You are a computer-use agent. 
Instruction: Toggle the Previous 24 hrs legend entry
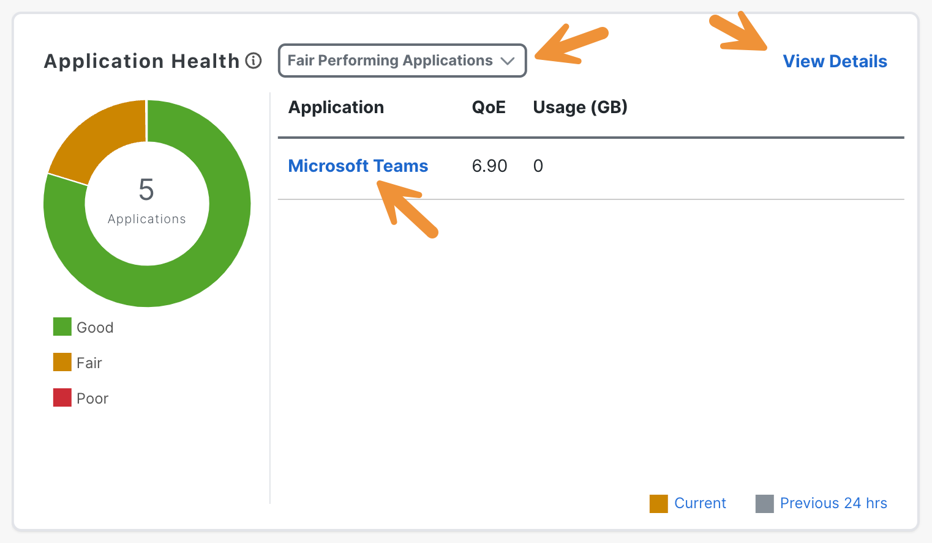pyautogui.click(x=821, y=503)
